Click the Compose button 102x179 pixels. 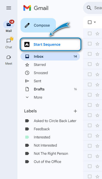coord(38,25)
